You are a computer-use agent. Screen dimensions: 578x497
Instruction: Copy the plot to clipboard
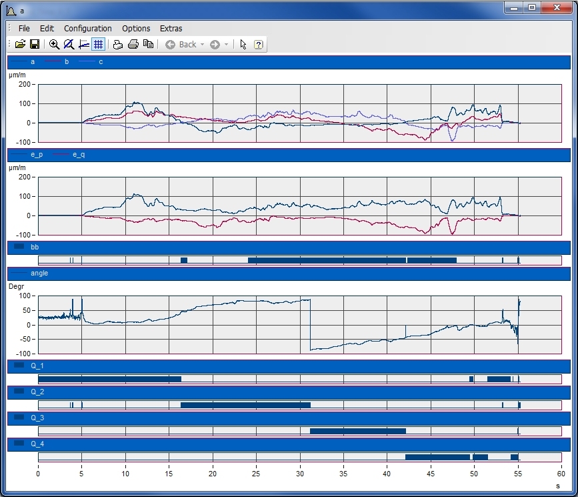click(148, 45)
